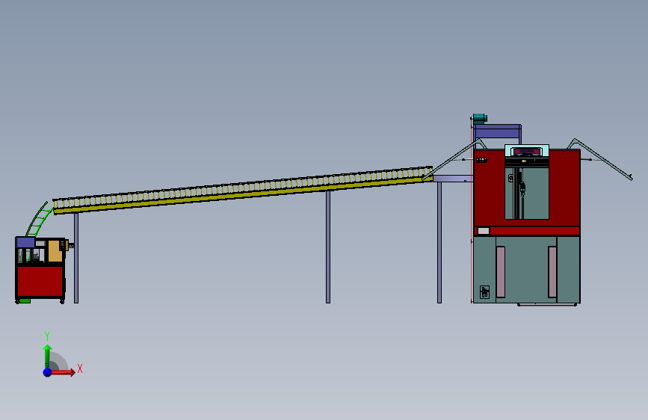Select the green curved chute on the left
Screen dimensions: 648x420
[40, 219]
